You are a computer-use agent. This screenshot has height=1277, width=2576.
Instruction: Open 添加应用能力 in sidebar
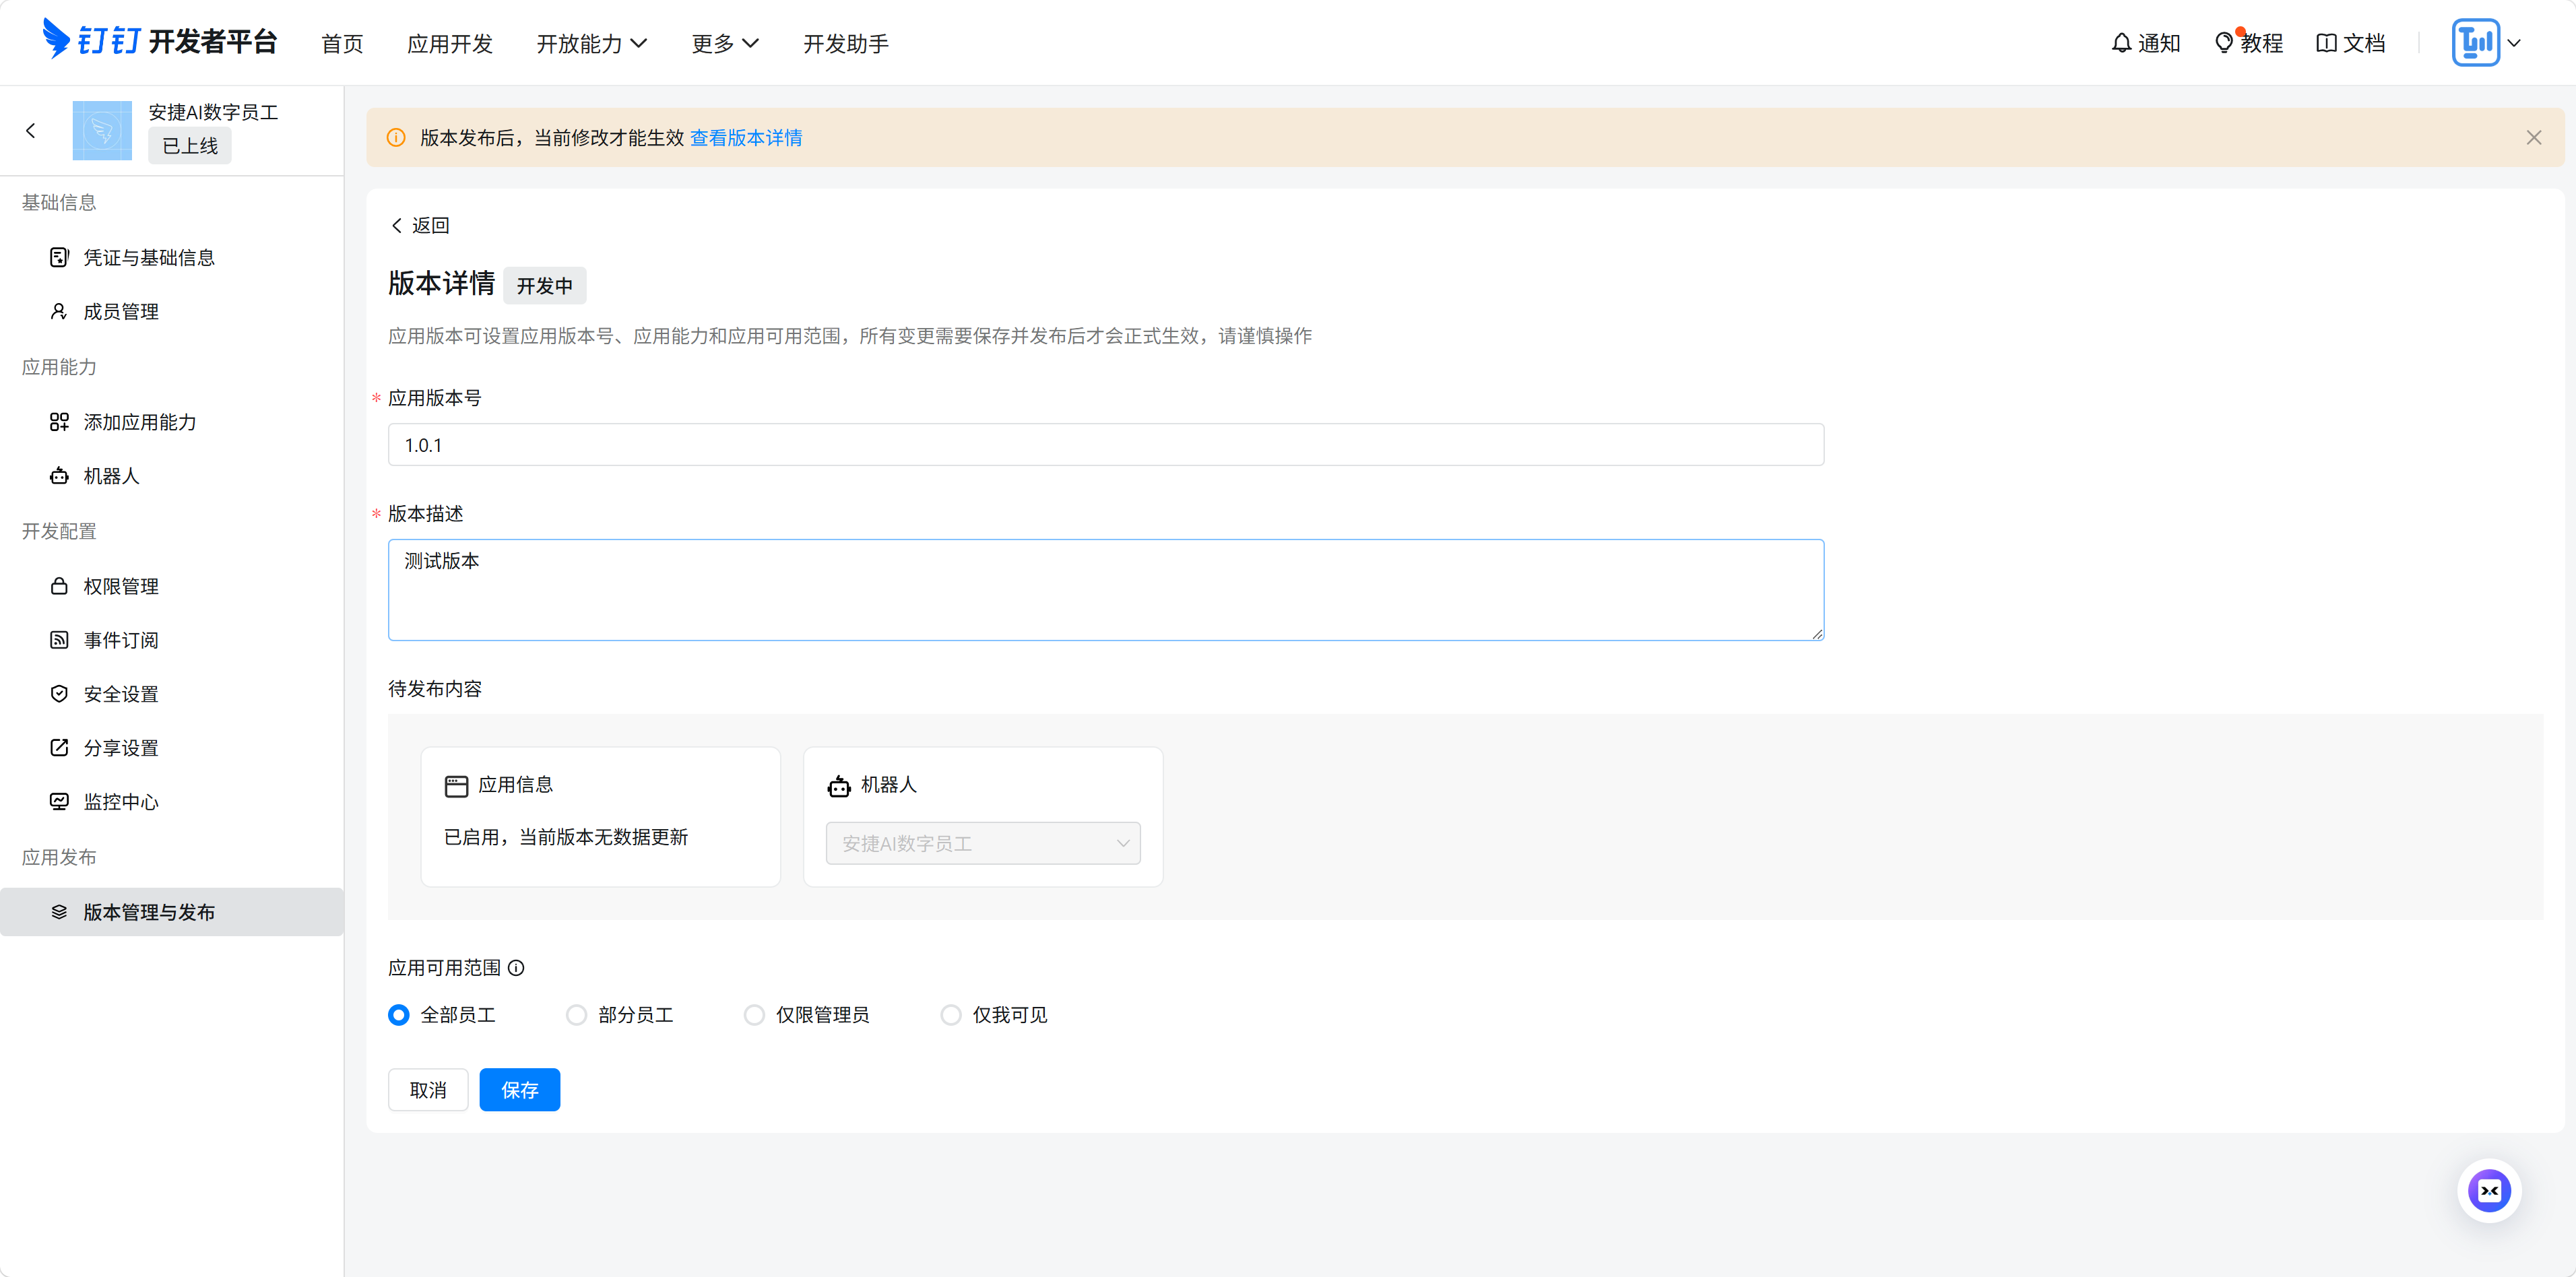(x=172, y=422)
